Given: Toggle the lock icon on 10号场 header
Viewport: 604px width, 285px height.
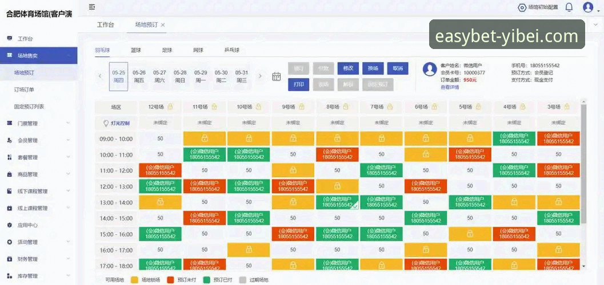Looking at the screenshot, I should [x=258, y=107].
